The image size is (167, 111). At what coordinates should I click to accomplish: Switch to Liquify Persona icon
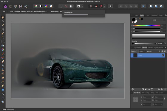click(10, 6)
